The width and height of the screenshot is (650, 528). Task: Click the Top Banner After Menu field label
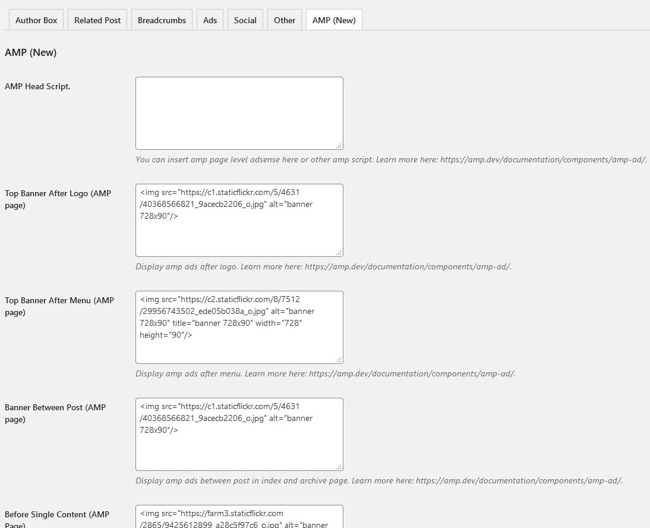coord(59,306)
